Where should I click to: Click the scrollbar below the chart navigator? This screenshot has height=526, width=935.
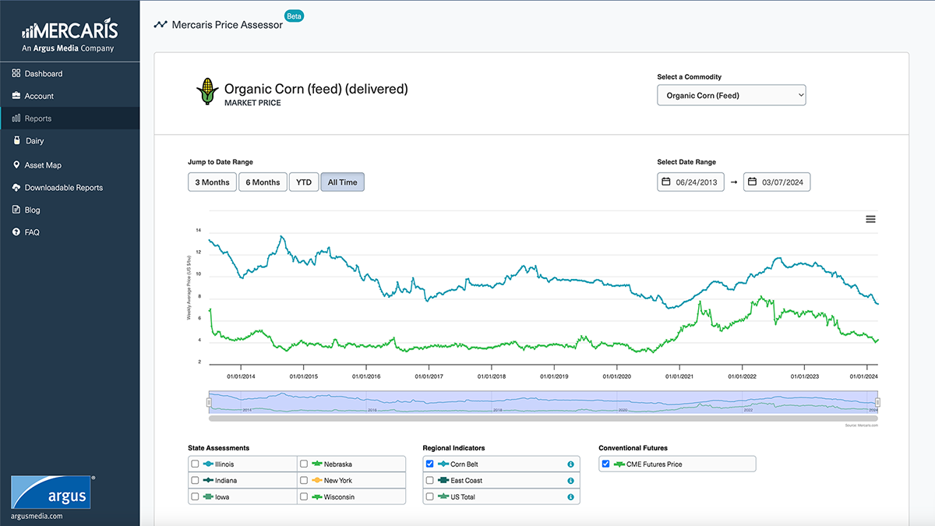[543, 418]
